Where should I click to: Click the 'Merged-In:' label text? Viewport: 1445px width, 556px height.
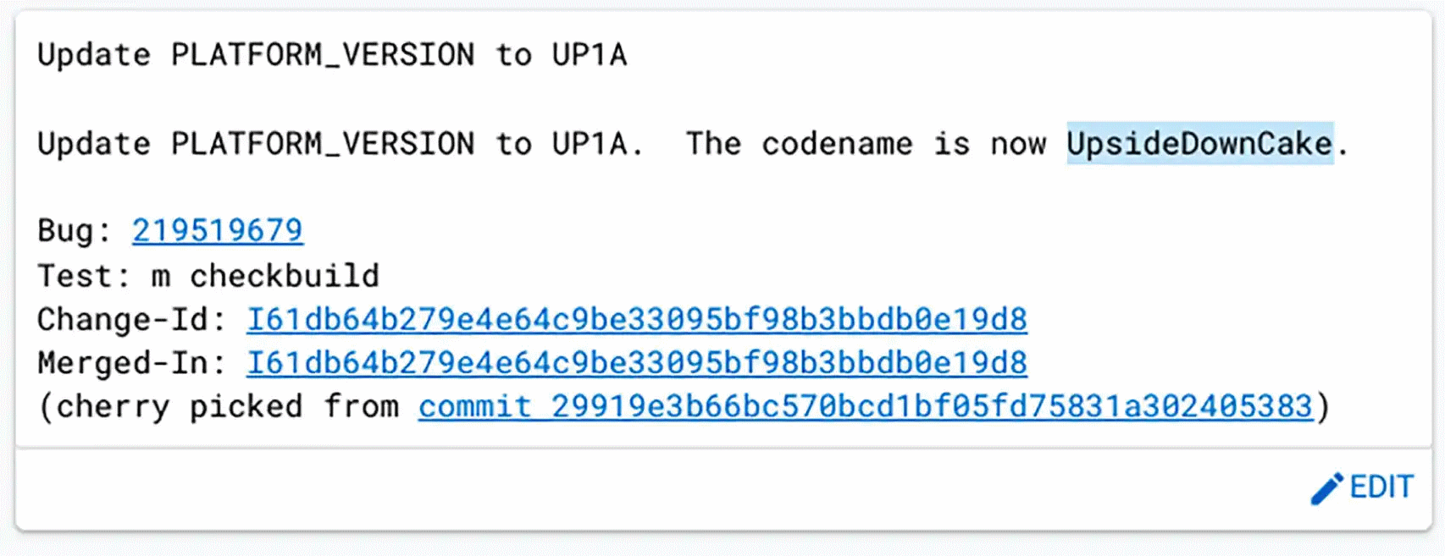pyautogui.click(x=132, y=363)
